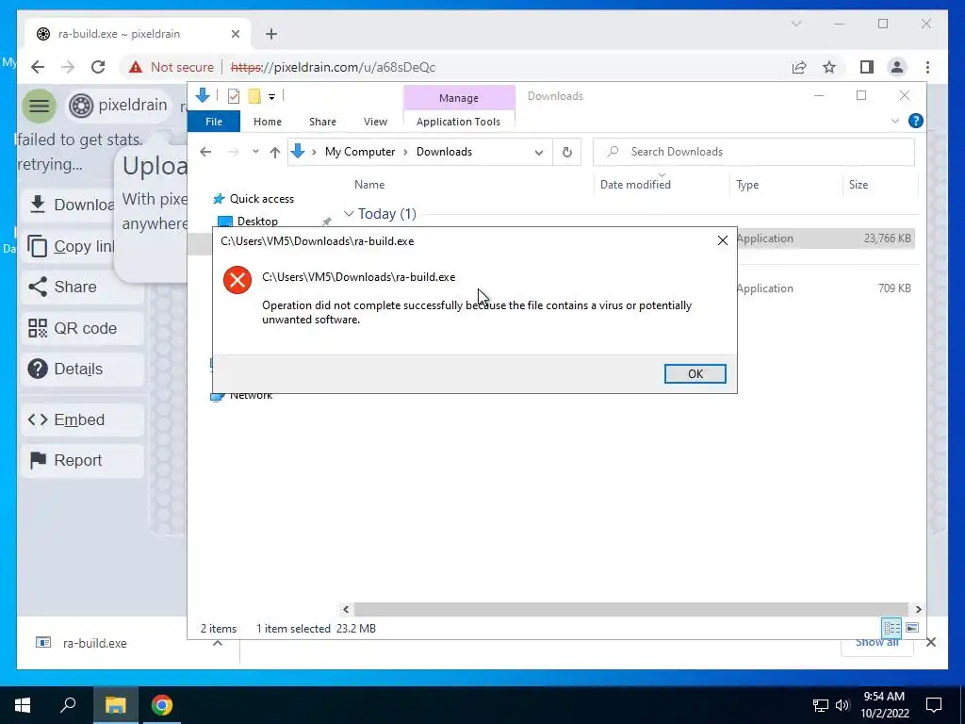Click New folder icon in quick access toolbar

click(254, 96)
